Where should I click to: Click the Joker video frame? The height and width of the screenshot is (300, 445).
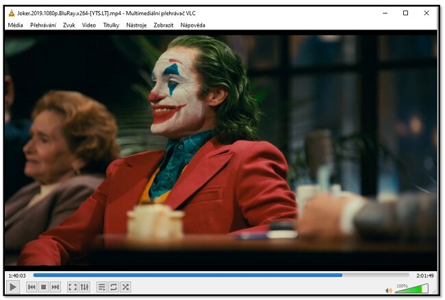tap(221, 151)
